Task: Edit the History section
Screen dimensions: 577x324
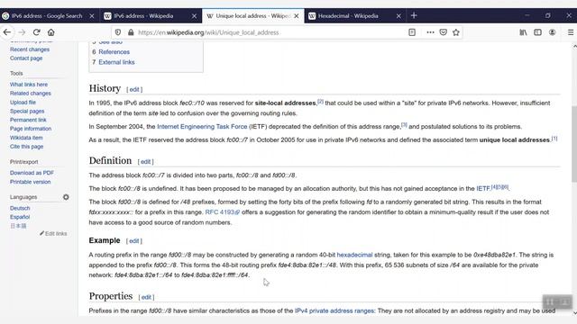Action: pyautogui.click(x=134, y=89)
